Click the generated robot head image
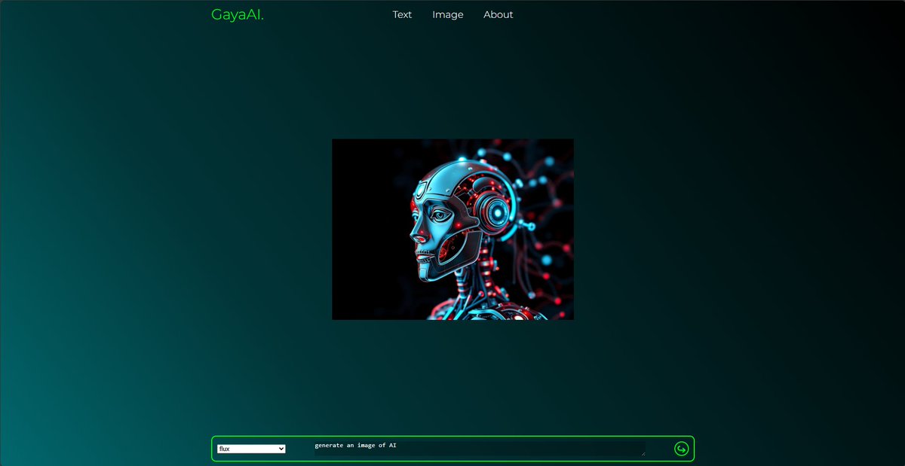 coord(452,229)
